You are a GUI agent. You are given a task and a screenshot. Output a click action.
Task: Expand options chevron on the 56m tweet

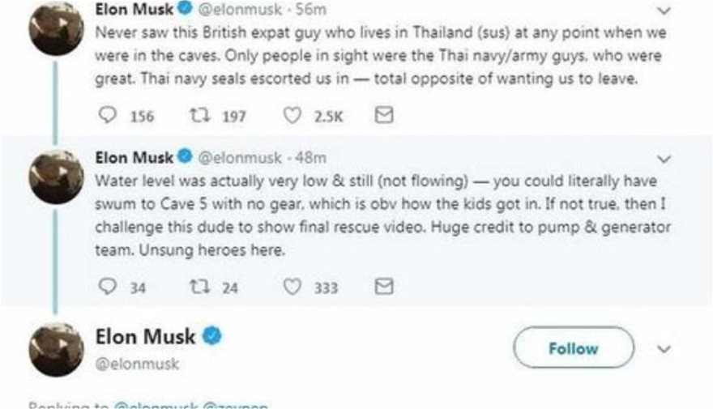[666, 11]
